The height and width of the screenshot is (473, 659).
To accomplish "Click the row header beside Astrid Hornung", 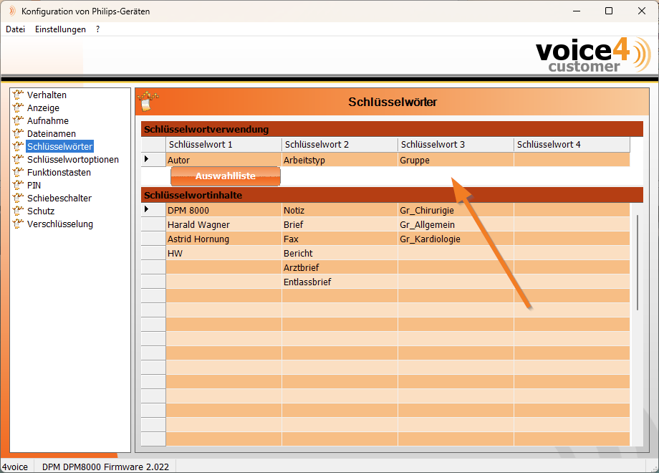I will [x=153, y=239].
